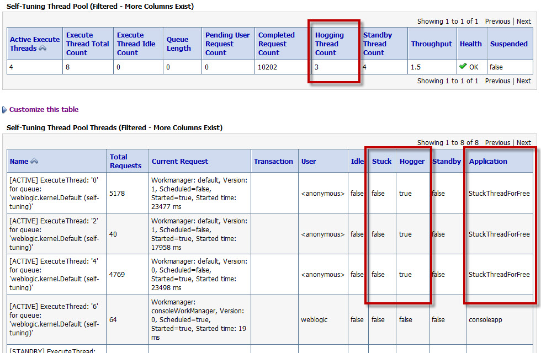Select Suspended false value
541x353 pixels.
click(x=496, y=67)
